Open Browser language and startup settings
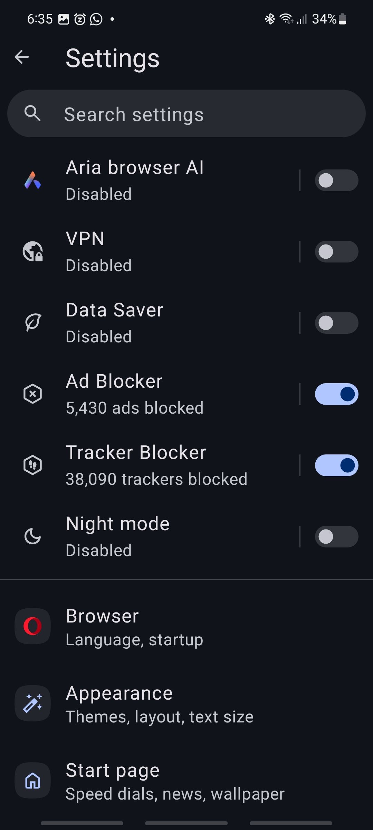Image resolution: width=373 pixels, height=830 pixels. [x=186, y=626]
